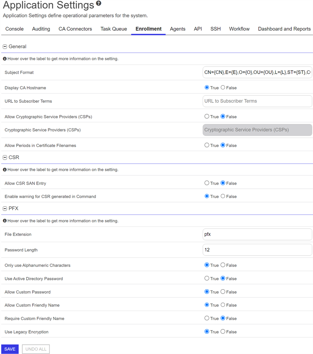Switch to the CA Connectors tab

[x=75, y=29]
